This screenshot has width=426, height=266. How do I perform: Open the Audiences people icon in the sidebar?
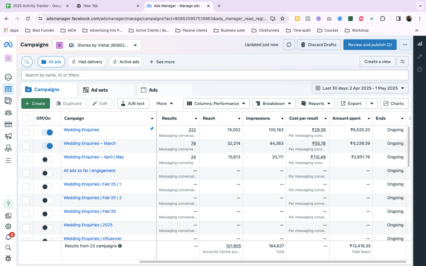[x=8, y=113]
